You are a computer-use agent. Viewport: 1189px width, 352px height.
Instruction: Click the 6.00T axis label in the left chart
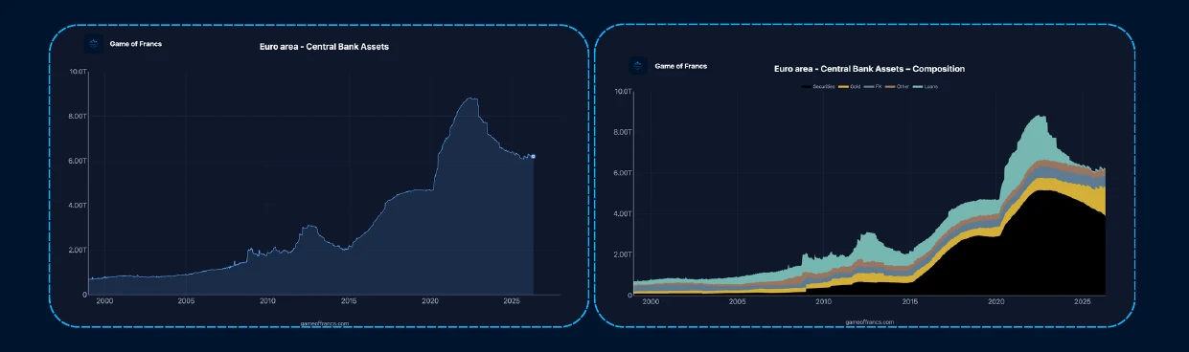tap(78, 161)
